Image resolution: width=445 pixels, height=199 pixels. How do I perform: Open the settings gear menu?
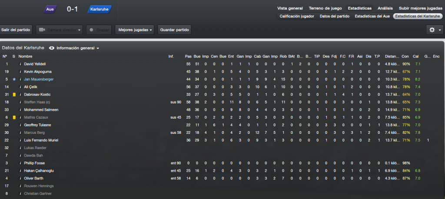pyautogui.click(x=435, y=30)
